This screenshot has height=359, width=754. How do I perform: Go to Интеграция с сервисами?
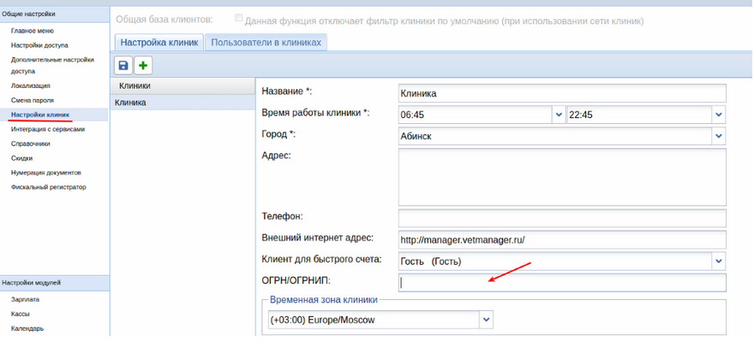point(48,129)
